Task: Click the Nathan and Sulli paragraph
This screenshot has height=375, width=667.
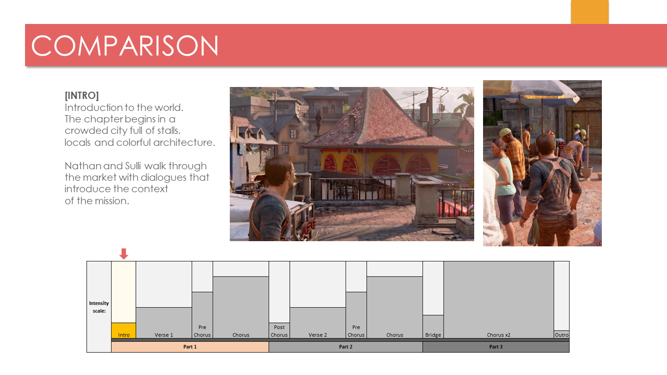Action: 137,183
